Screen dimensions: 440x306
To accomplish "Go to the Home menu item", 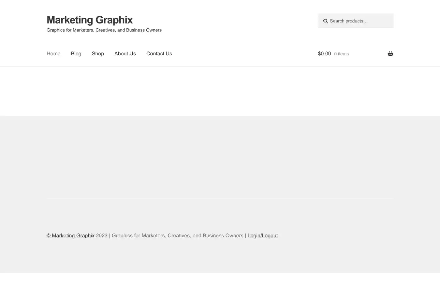I will [x=53, y=54].
